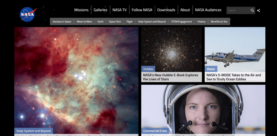The width and height of the screenshot is (277, 136).
Task: Open the NASA TV menu
Action: point(119,10)
